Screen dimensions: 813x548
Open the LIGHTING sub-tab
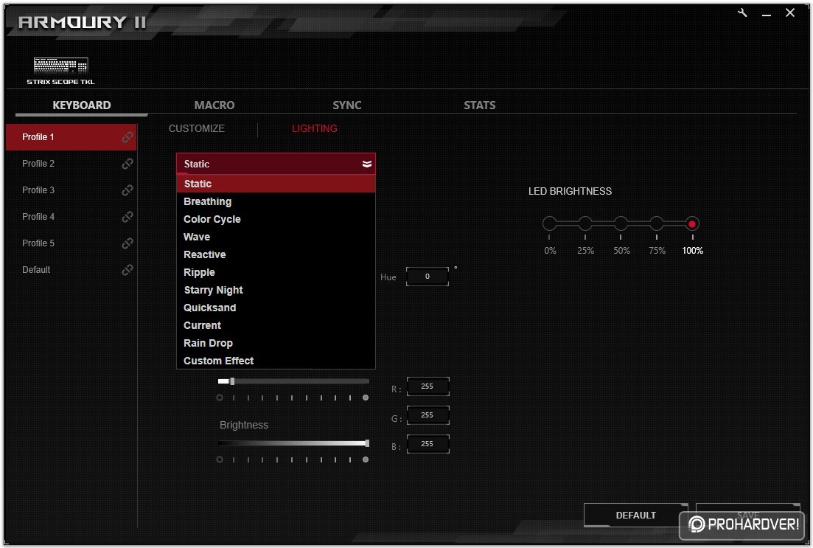point(314,128)
